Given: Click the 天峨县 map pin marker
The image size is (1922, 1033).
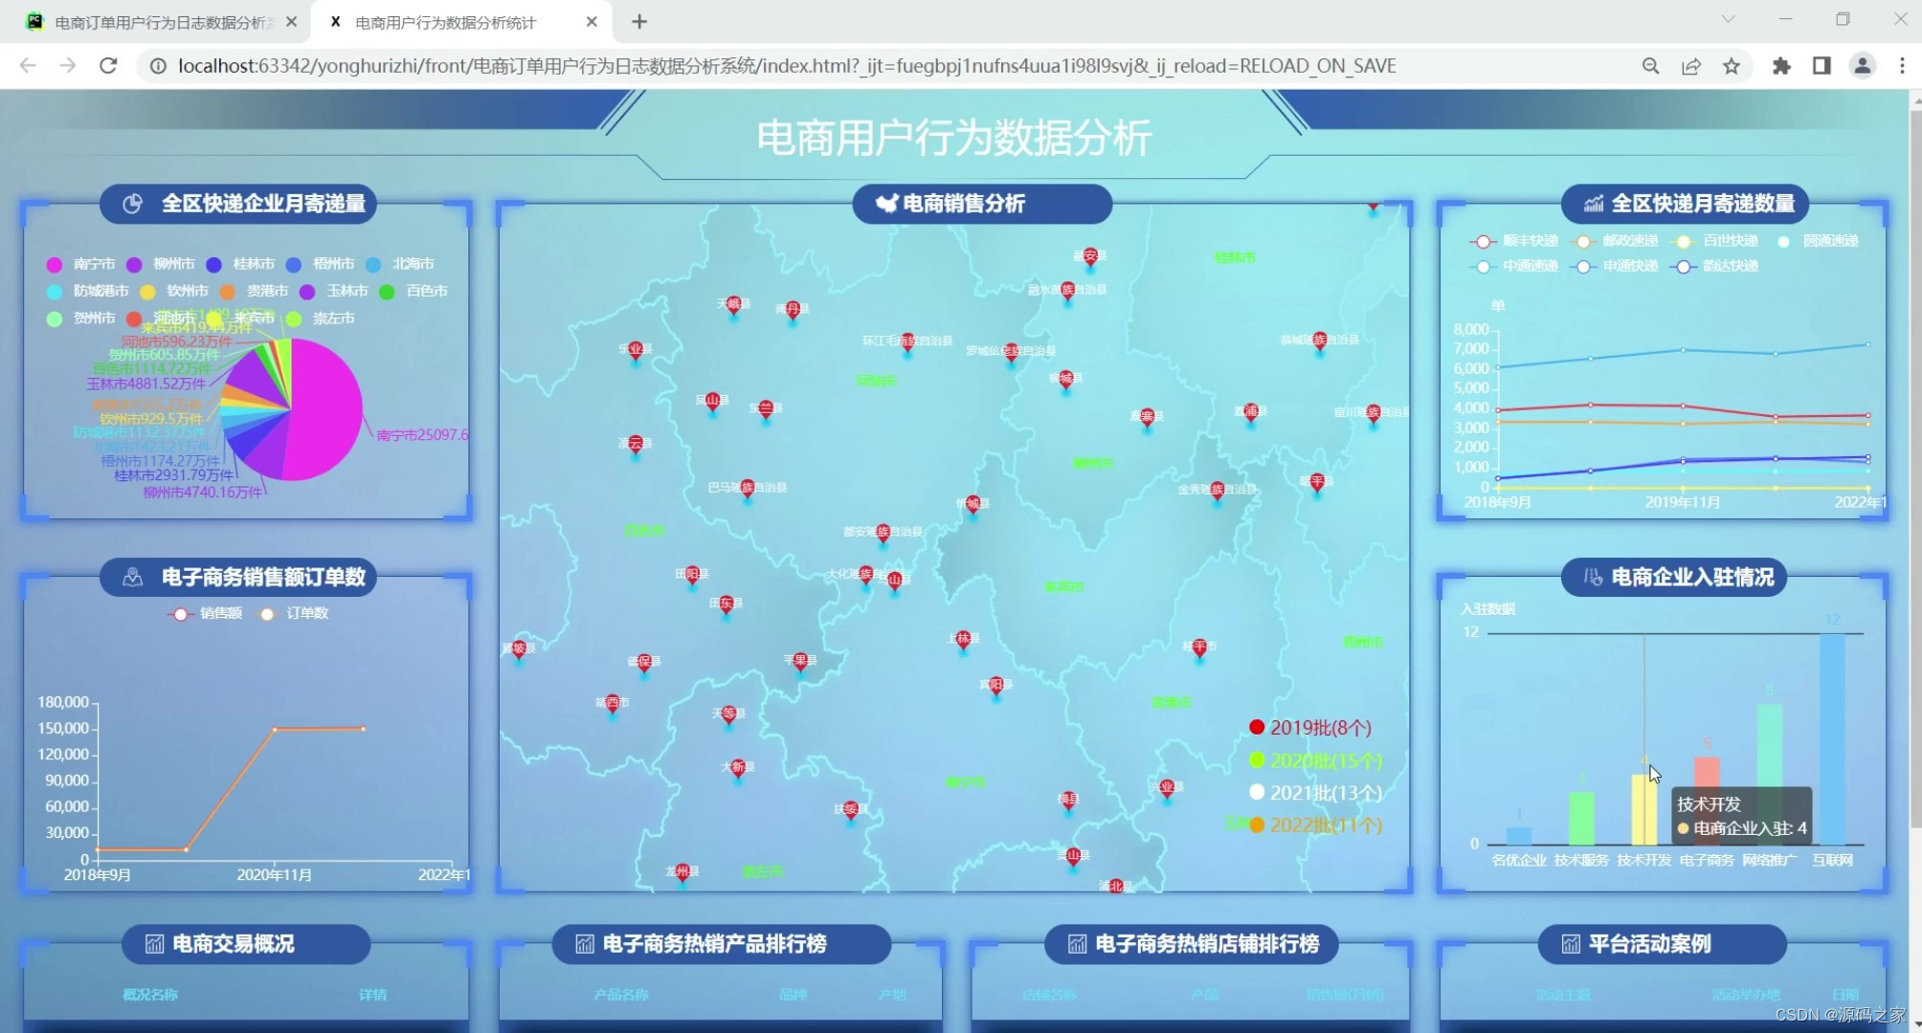Looking at the screenshot, I should (x=733, y=305).
